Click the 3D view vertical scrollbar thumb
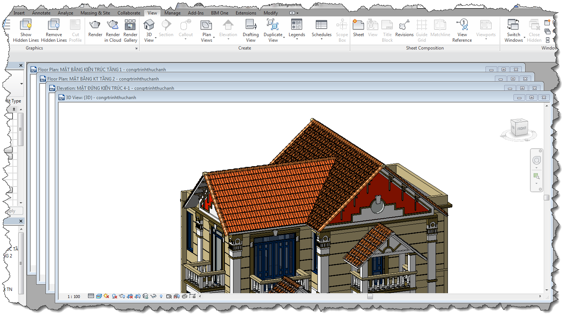The width and height of the screenshot is (568, 320). [546, 197]
